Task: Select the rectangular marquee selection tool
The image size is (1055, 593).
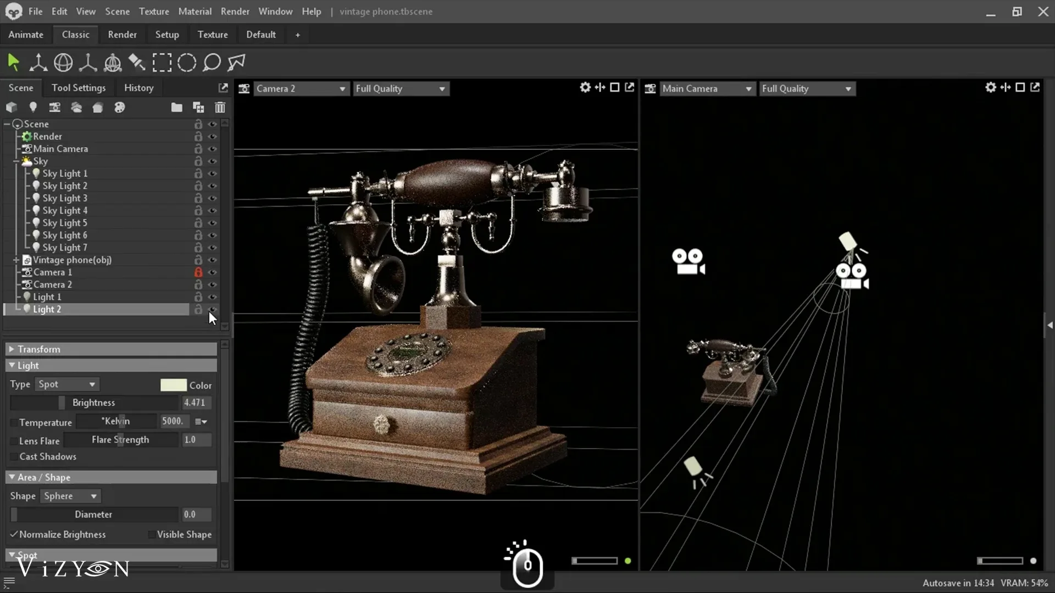Action: point(162,63)
